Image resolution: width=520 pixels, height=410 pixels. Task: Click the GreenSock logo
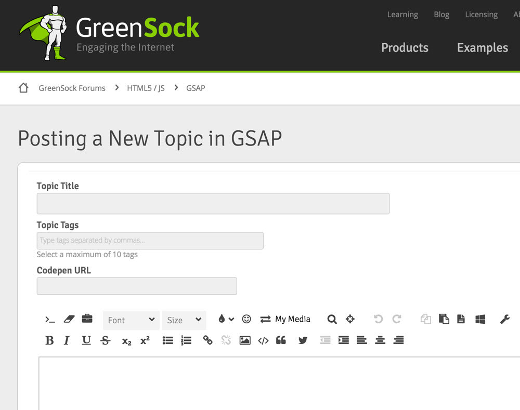click(x=109, y=33)
